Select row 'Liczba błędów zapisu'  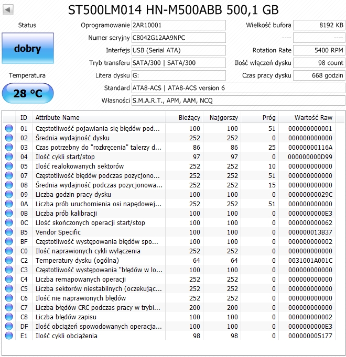pyautogui.click(x=169, y=317)
